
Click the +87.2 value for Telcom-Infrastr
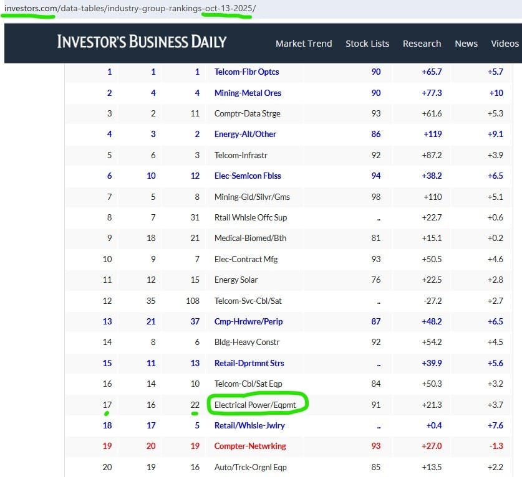(x=432, y=155)
